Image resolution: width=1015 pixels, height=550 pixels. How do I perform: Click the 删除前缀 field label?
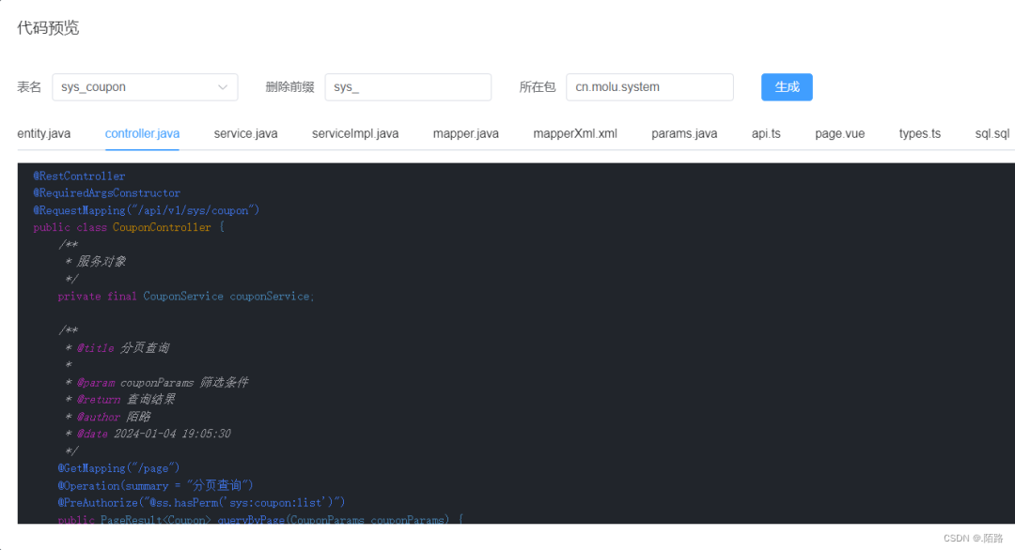coord(290,87)
